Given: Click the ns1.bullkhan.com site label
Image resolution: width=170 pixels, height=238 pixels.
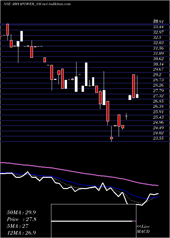Looking at the screenshot, I should pyautogui.click(x=56, y=4).
